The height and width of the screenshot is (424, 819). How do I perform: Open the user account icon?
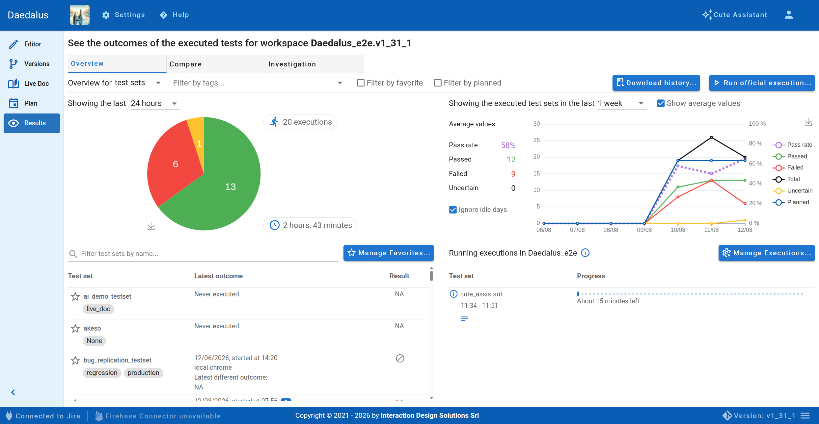pyautogui.click(x=789, y=15)
